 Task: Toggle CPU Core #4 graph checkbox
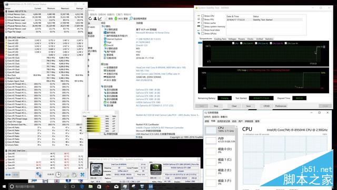coord(285,43)
